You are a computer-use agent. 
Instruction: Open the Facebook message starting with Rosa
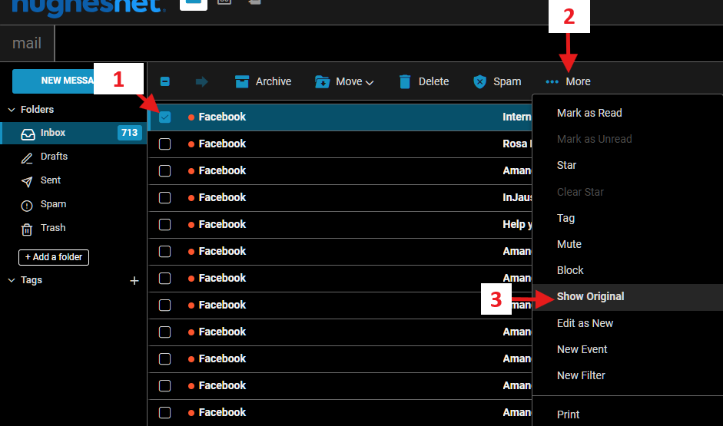pos(340,144)
